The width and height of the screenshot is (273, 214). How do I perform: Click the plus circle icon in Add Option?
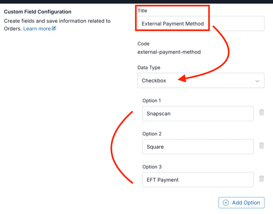click(x=226, y=203)
